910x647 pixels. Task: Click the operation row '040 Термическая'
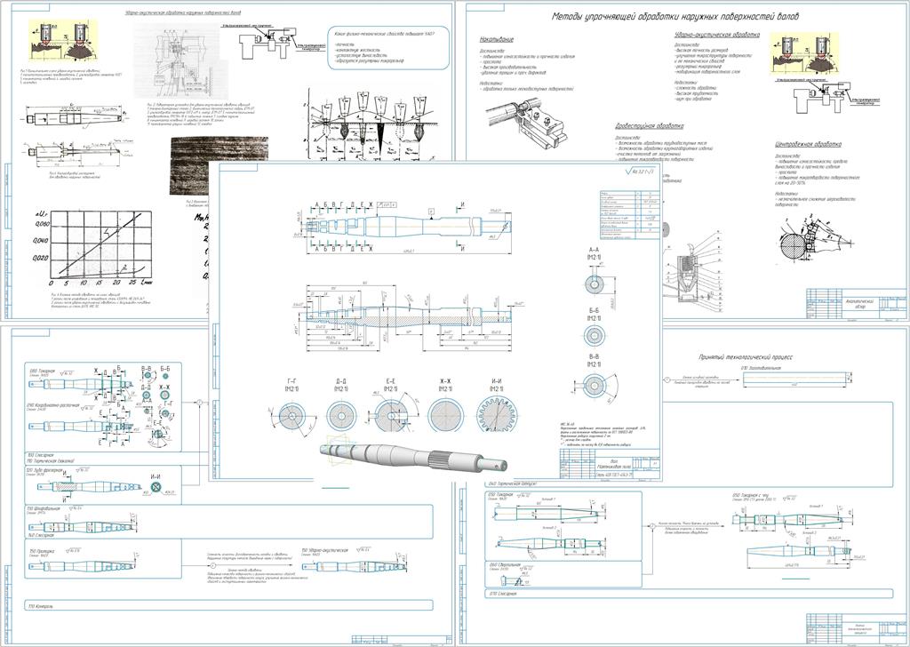pos(511,483)
